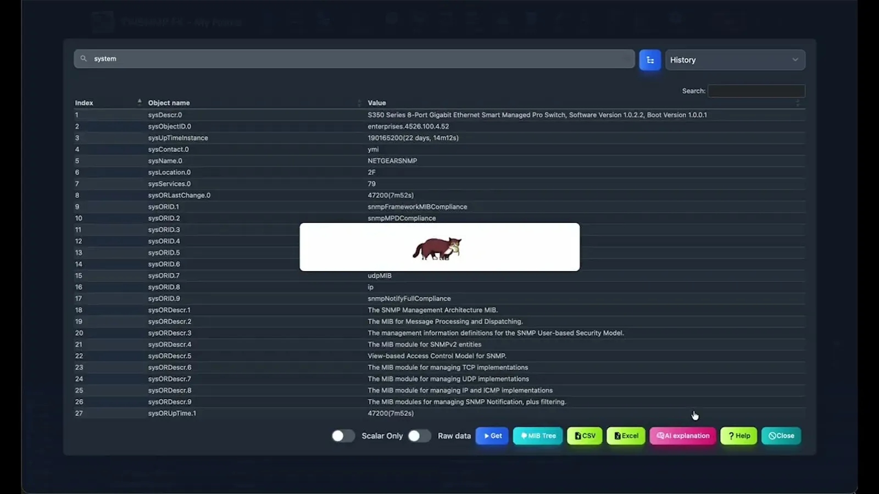Click the value 'enterprises.4526.100.4.52'

(x=408, y=126)
